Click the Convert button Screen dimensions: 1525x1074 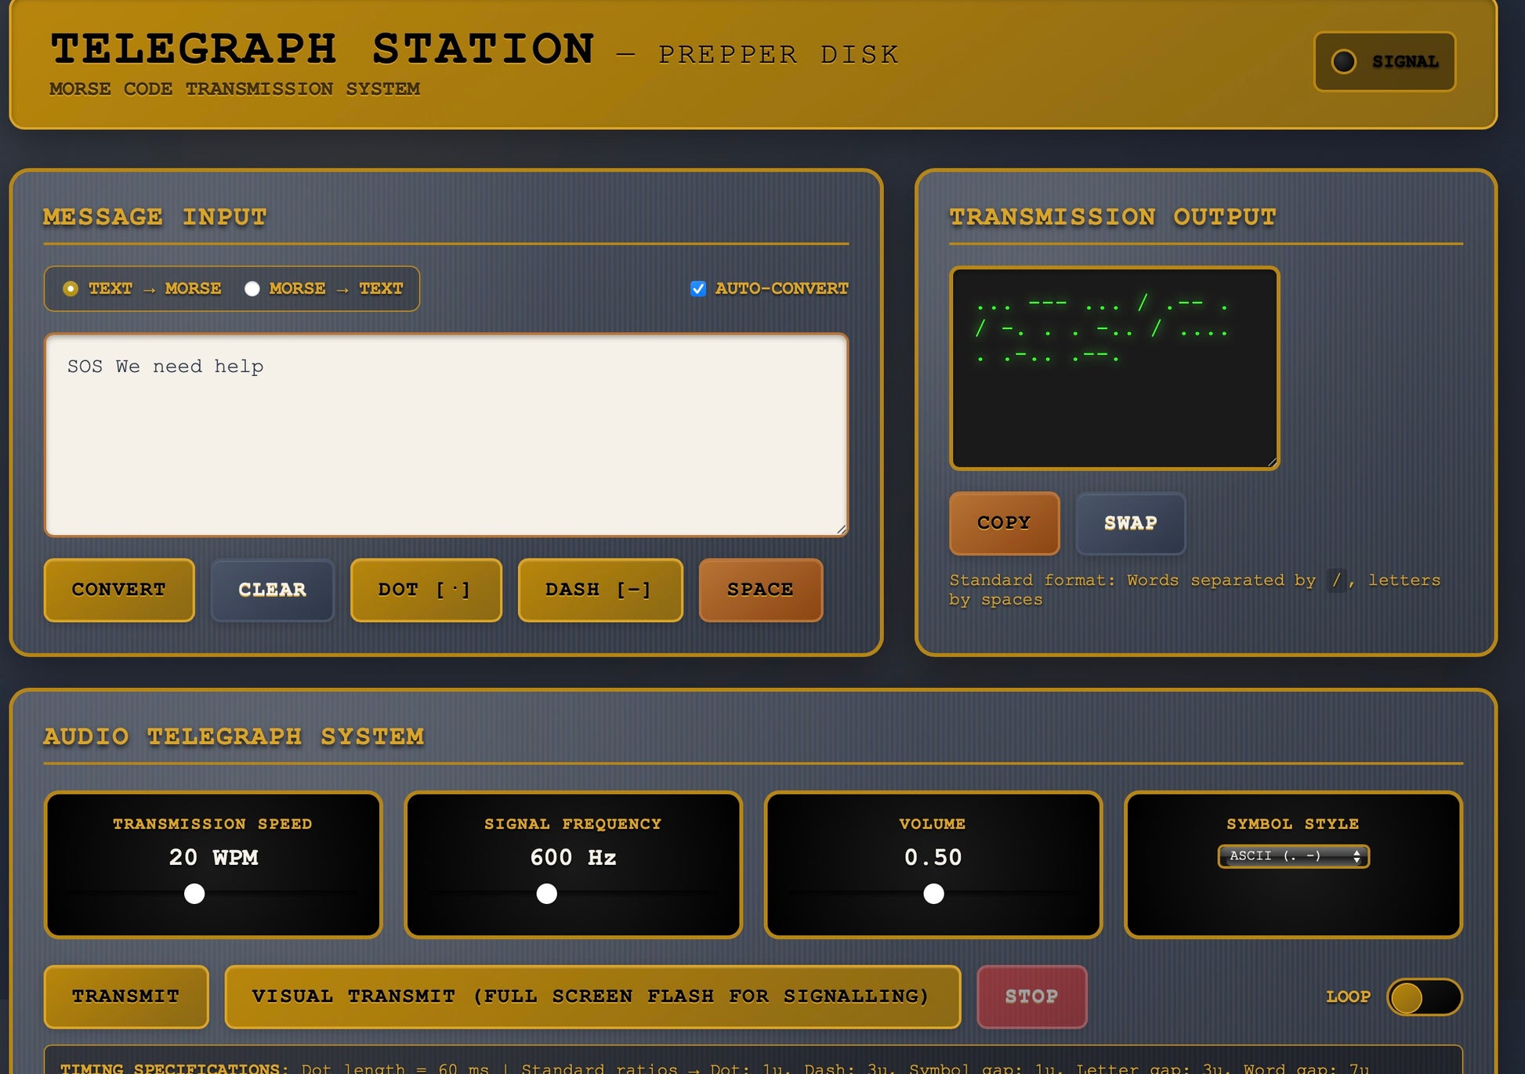point(119,590)
